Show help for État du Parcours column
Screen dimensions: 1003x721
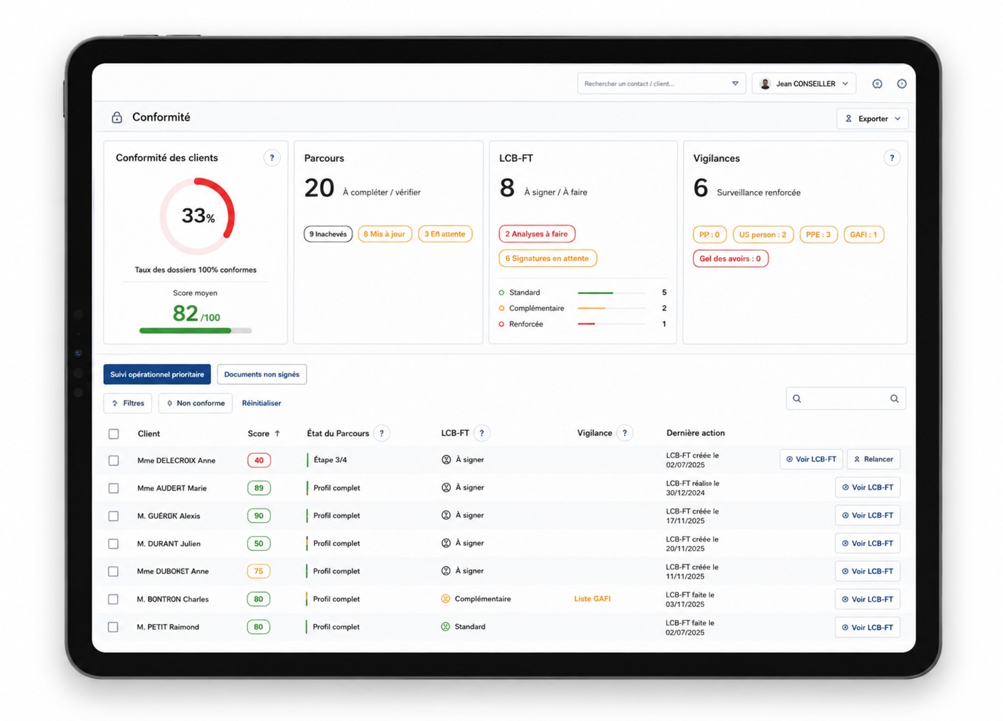tap(382, 433)
